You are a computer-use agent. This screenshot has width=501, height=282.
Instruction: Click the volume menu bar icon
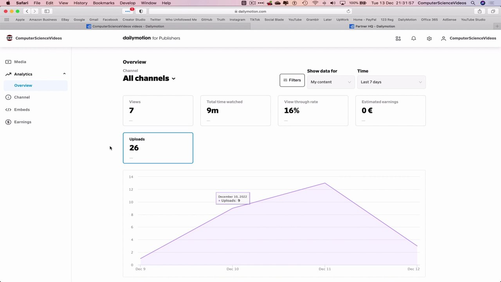(x=333, y=3)
